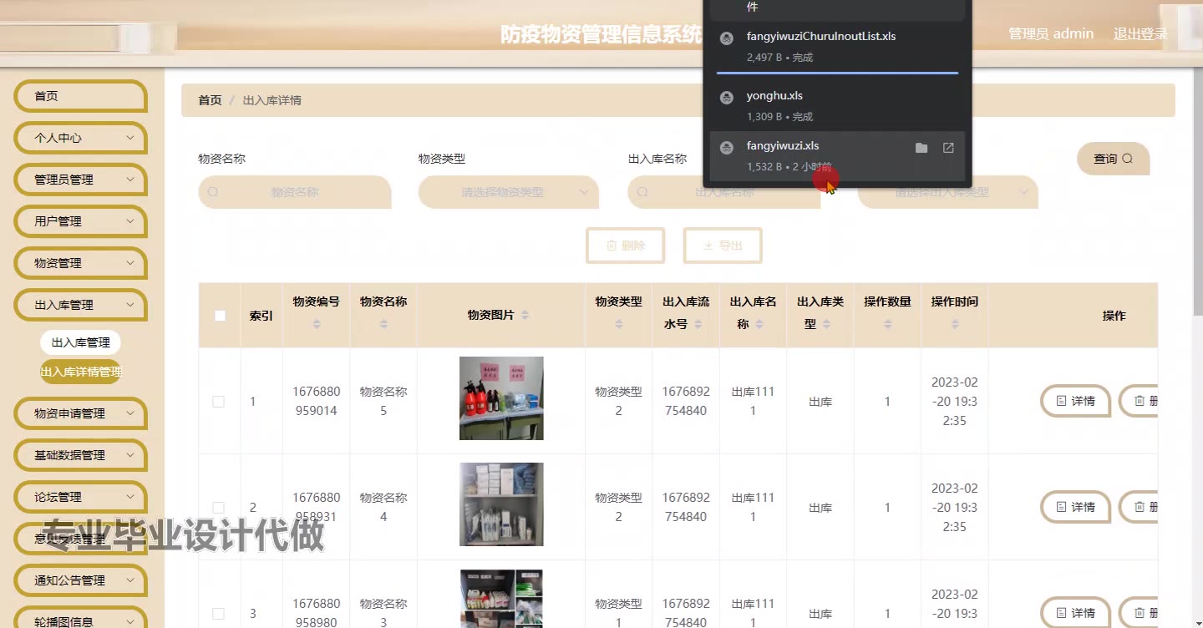Click 首页 breadcrumb link

click(210, 100)
